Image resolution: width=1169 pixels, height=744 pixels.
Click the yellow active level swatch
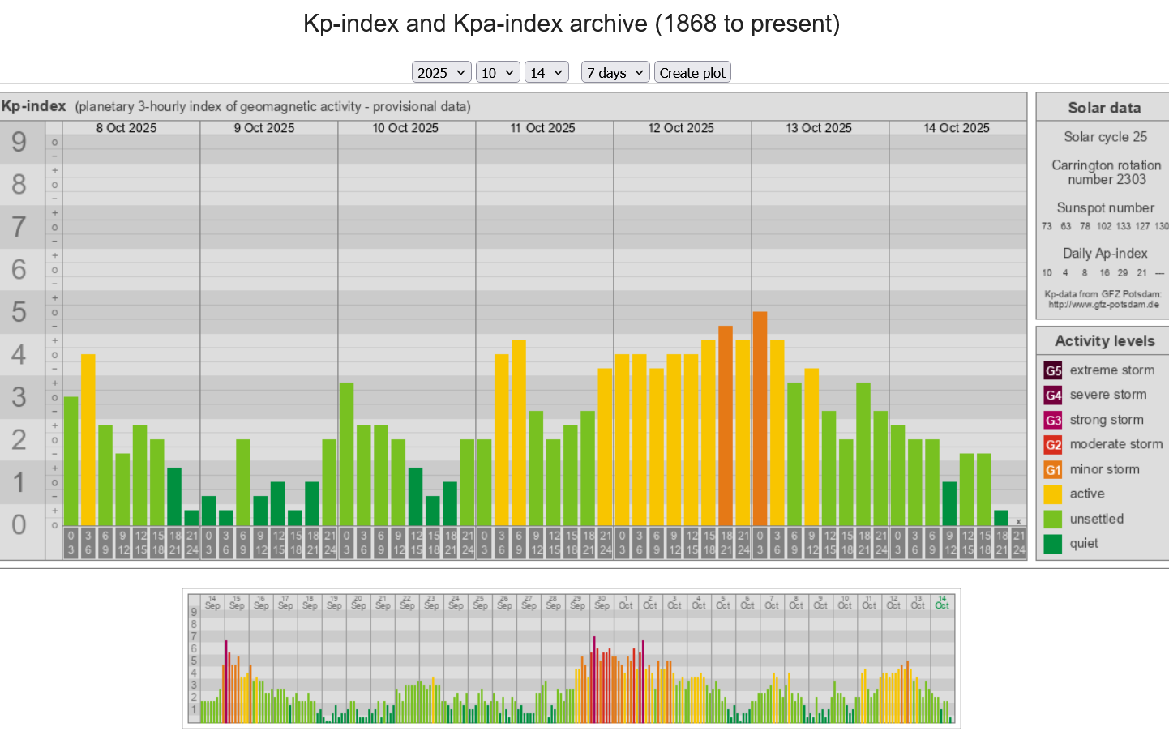point(1052,494)
